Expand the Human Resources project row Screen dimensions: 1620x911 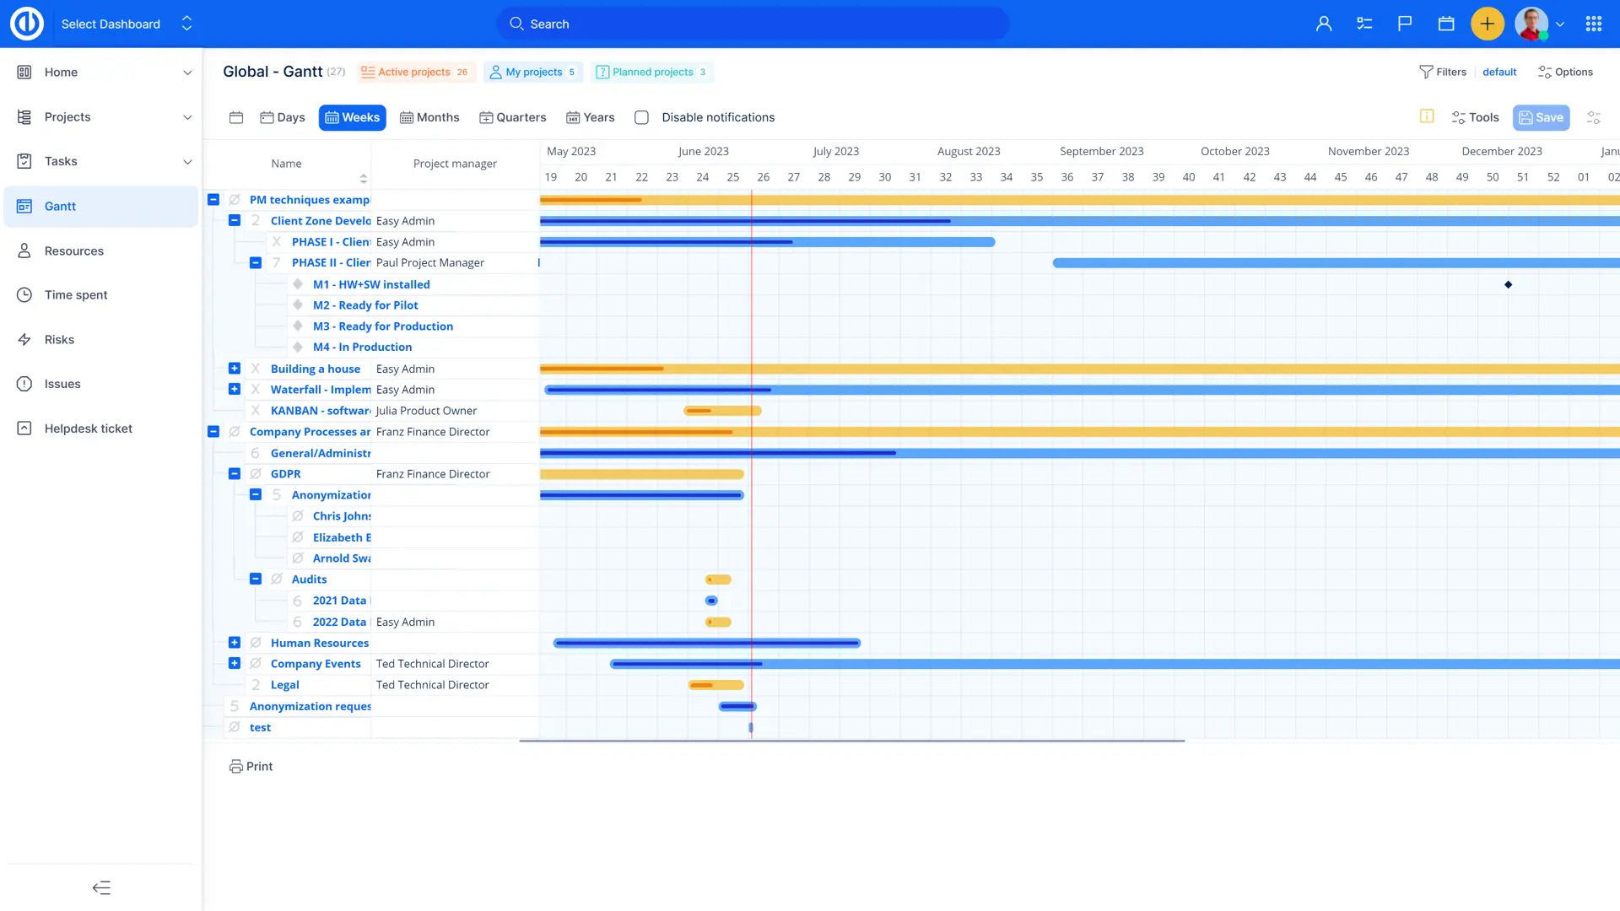(235, 643)
